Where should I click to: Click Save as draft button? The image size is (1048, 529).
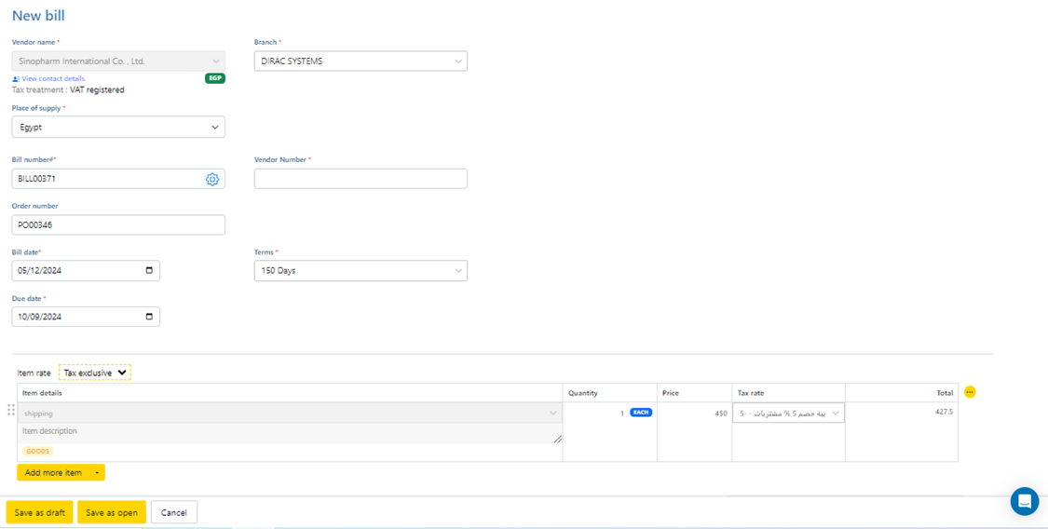[40, 513]
